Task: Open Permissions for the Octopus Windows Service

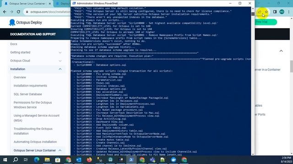Action: click(33, 105)
